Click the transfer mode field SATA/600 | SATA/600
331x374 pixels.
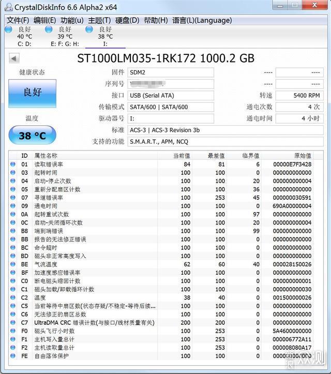[171, 107]
